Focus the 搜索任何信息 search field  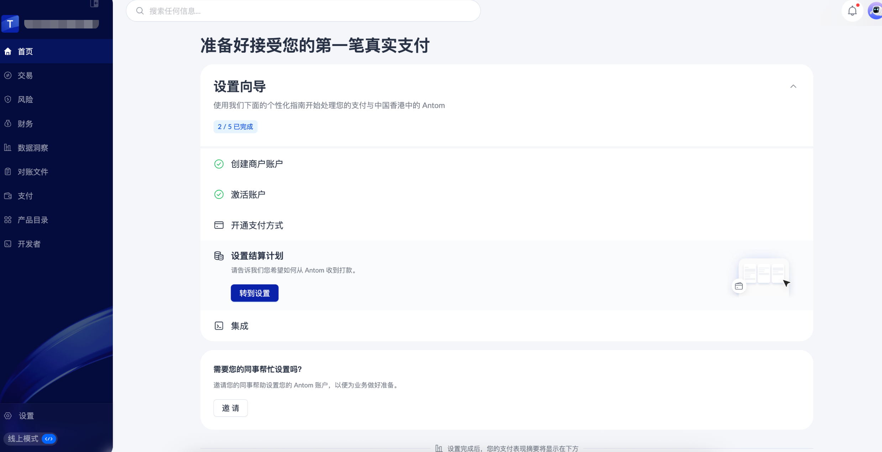[x=303, y=11]
